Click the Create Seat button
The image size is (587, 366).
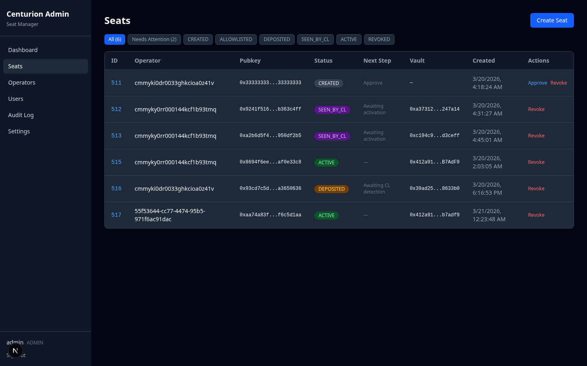pos(552,20)
